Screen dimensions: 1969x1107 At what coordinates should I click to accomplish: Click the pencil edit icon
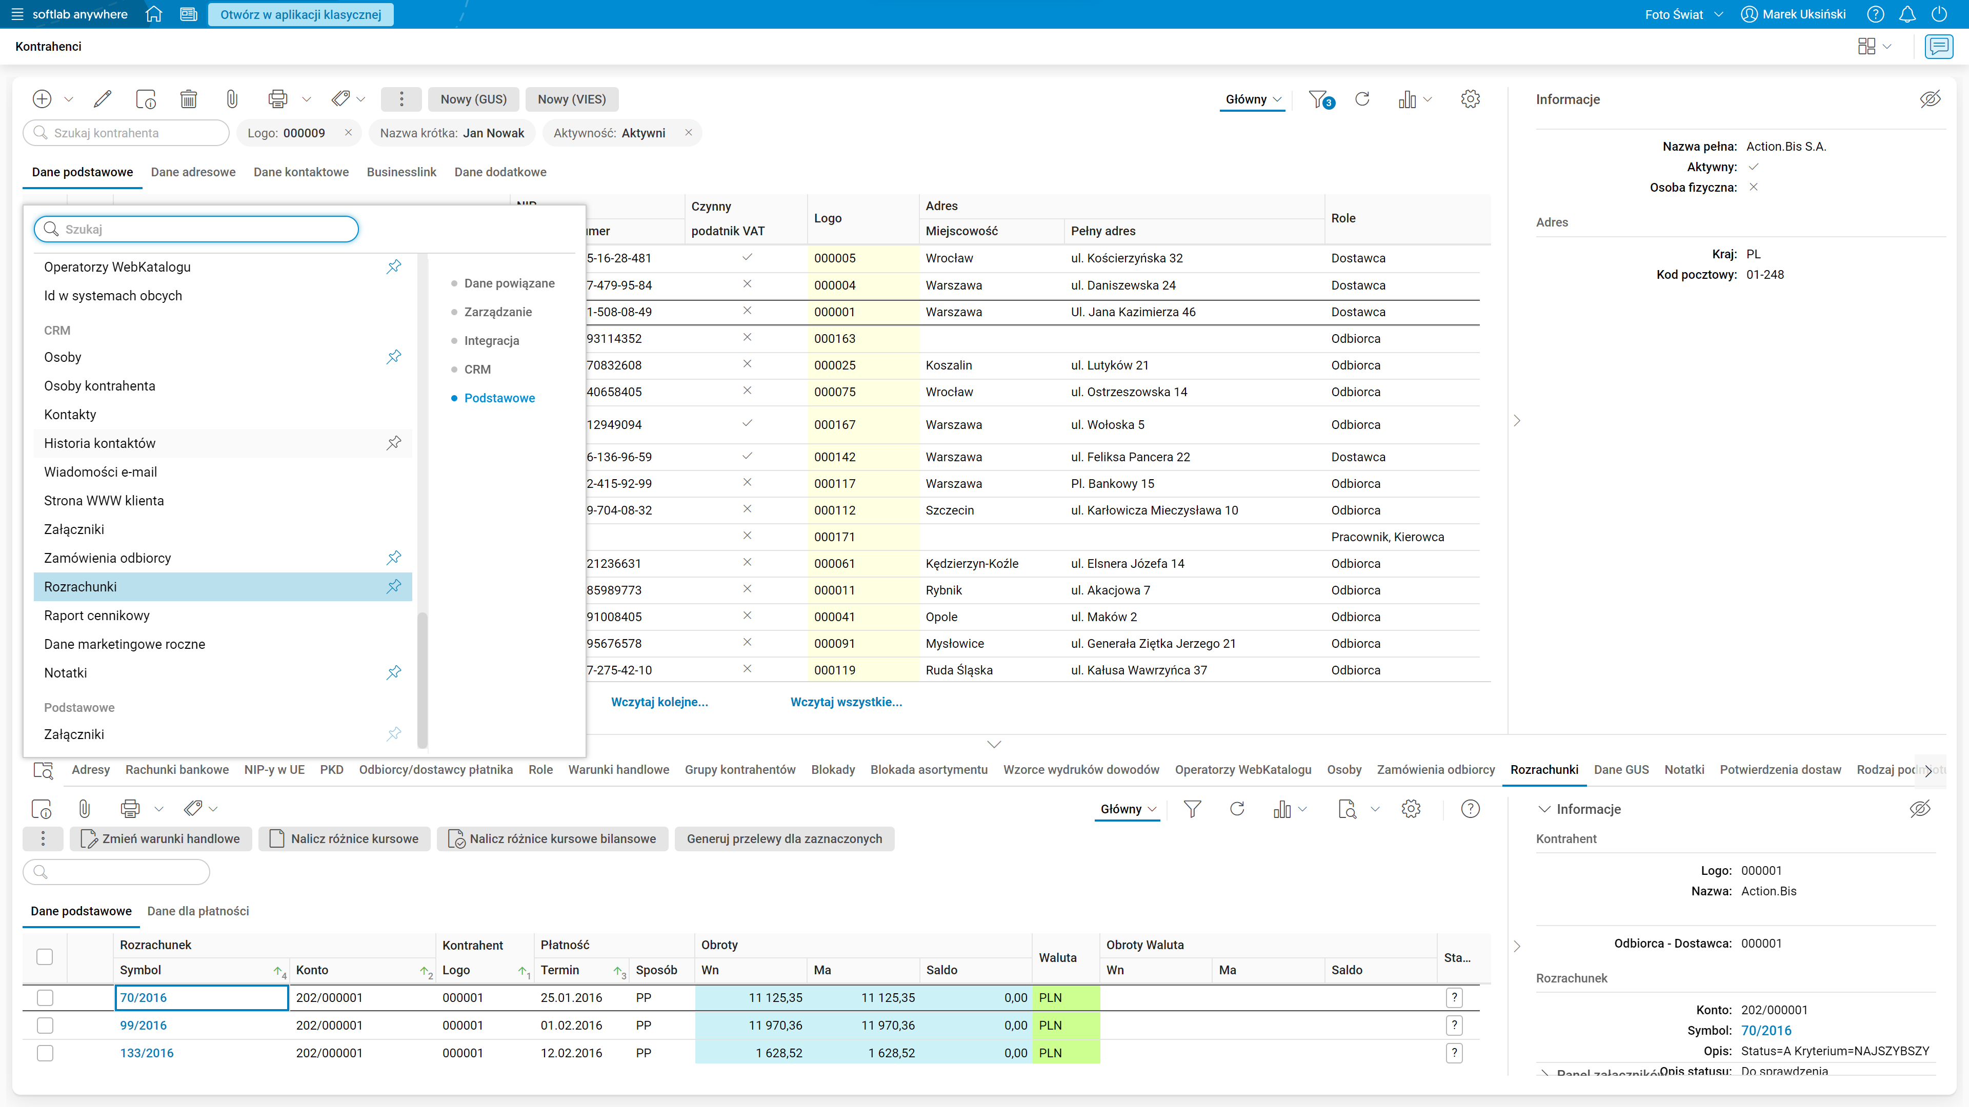click(102, 99)
